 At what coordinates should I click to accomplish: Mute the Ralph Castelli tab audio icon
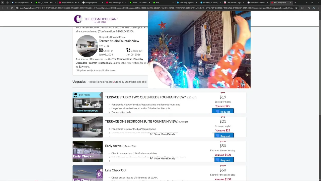75,3
